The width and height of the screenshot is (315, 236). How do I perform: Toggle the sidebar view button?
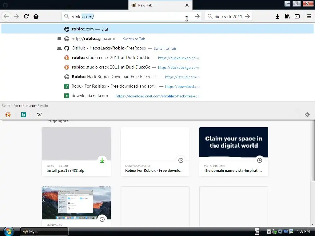click(297, 17)
